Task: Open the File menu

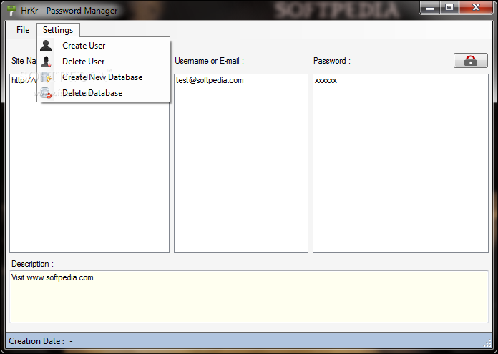Action: pos(23,30)
